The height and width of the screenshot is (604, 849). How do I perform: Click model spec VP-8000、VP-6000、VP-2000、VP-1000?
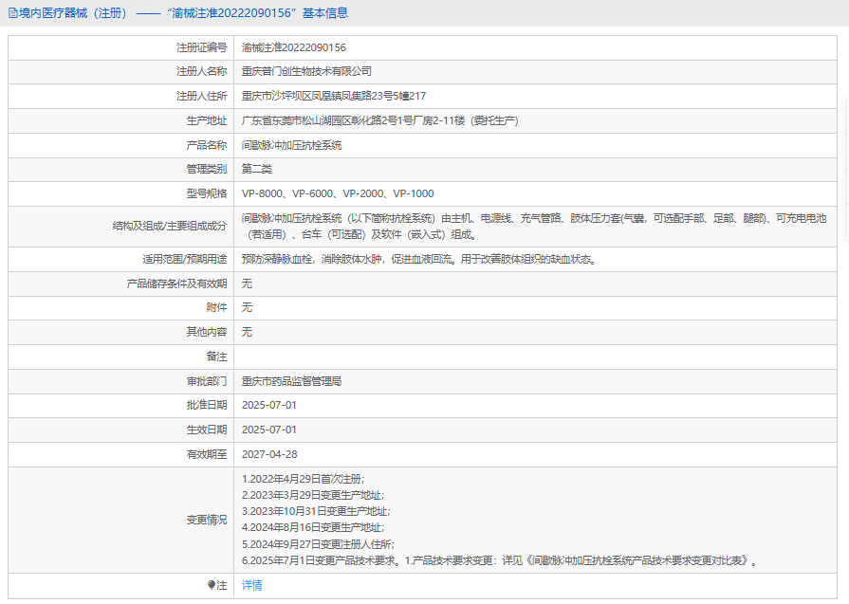point(338,193)
